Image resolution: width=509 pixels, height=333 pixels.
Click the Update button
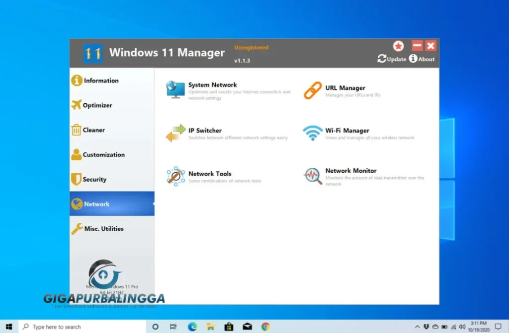click(x=392, y=59)
